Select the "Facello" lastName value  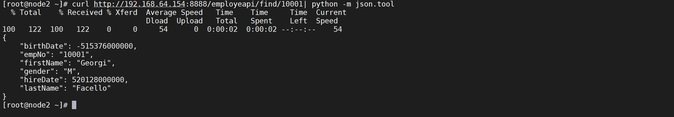click(x=92, y=88)
